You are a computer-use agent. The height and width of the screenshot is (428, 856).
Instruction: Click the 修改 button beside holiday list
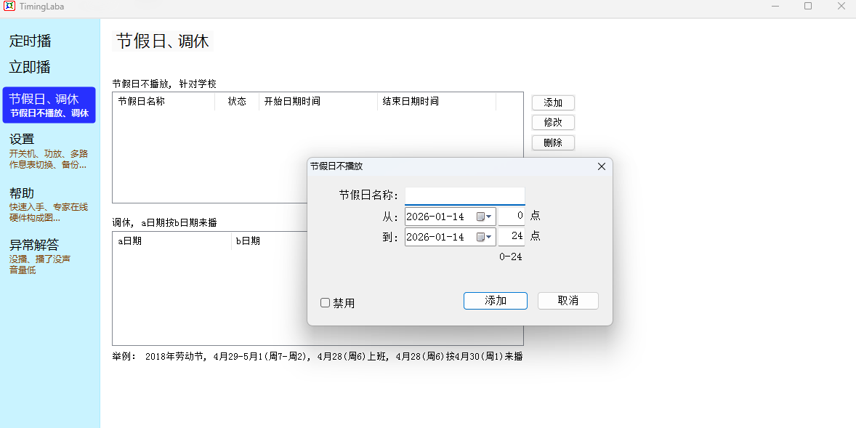pyautogui.click(x=553, y=122)
